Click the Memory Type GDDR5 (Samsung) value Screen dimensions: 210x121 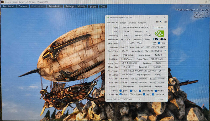129,63
